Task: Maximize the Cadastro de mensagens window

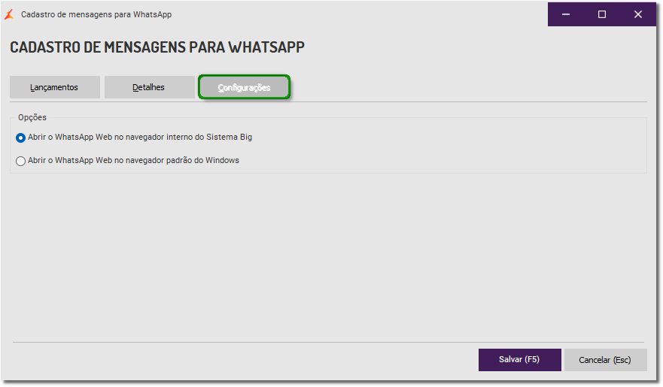Action: pyautogui.click(x=602, y=14)
